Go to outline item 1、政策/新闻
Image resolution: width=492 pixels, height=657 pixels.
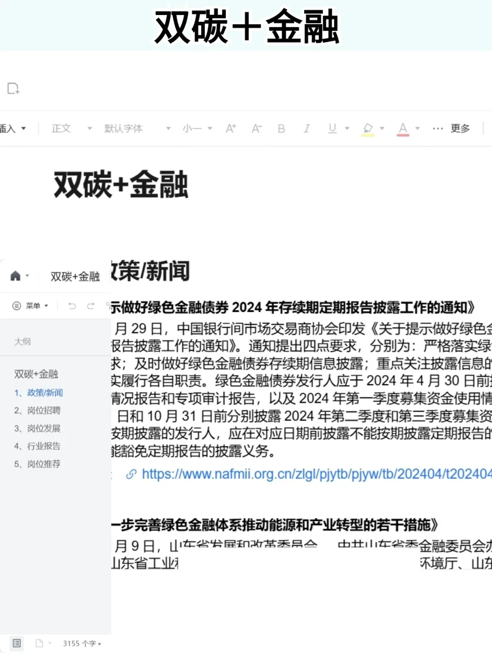[x=38, y=392]
